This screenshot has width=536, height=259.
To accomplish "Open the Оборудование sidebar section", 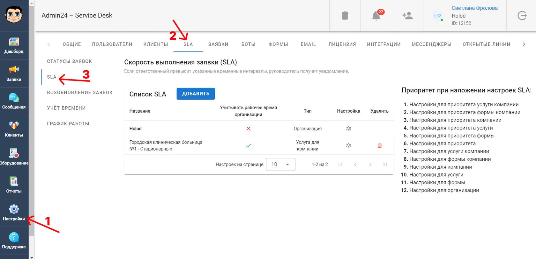I will (x=14, y=157).
